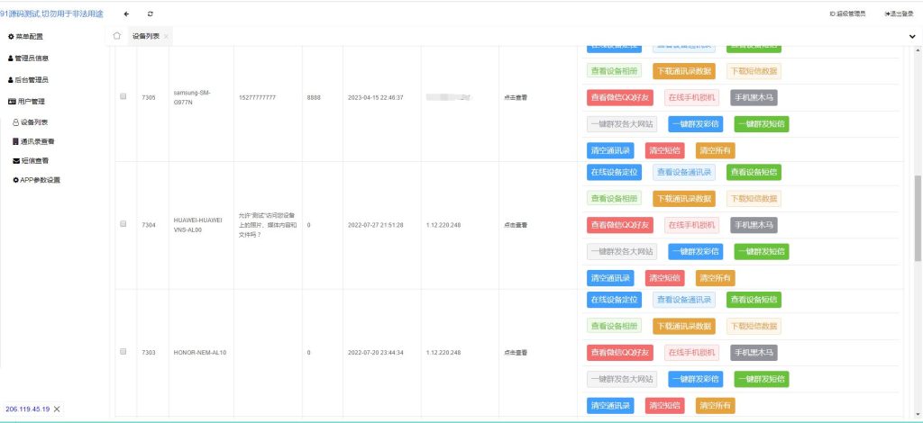923x423 pixels.
Task: Click 清空通讯录 for device 7305
Action: pyautogui.click(x=610, y=150)
